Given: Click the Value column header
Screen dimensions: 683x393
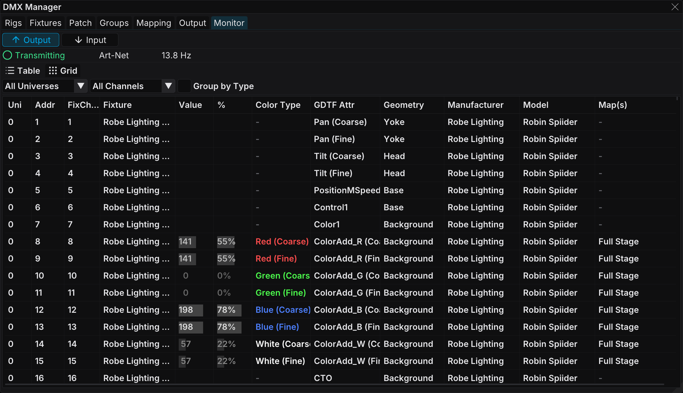Looking at the screenshot, I should pos(190,105).
